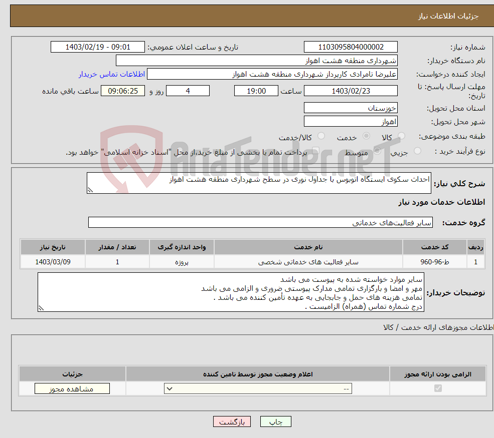
Task: Click the quantity cell in service row
Action: click(117, 262)
